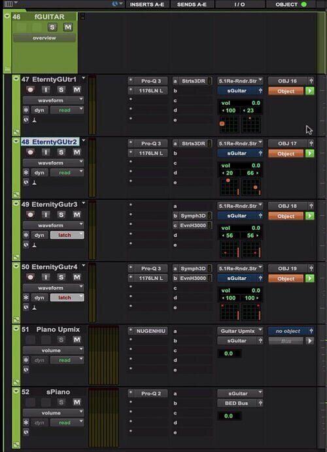This screenshot has height=452, width=327.
Task: Click the elastic audio icon on EterntyGUtr1
Action: (34, 120)
